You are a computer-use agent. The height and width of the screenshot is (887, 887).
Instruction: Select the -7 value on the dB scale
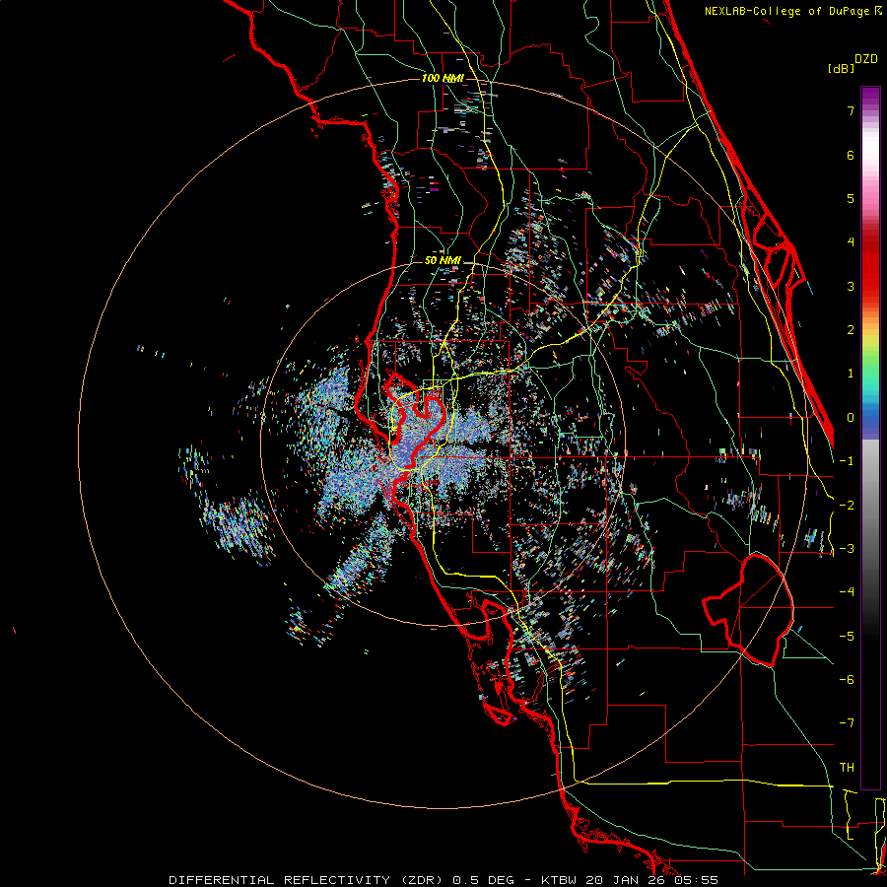pos(847,723)
